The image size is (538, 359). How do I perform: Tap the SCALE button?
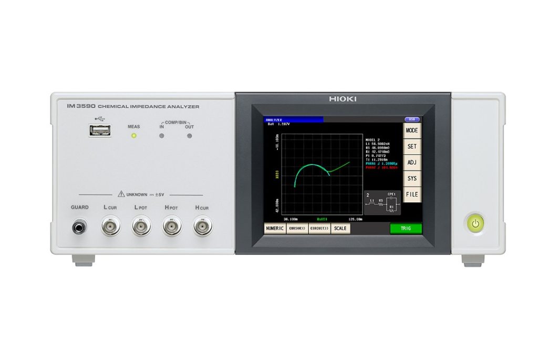340,229
